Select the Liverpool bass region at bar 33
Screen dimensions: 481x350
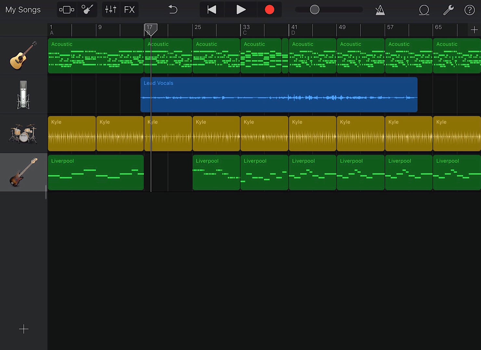(x=264, y=172)
